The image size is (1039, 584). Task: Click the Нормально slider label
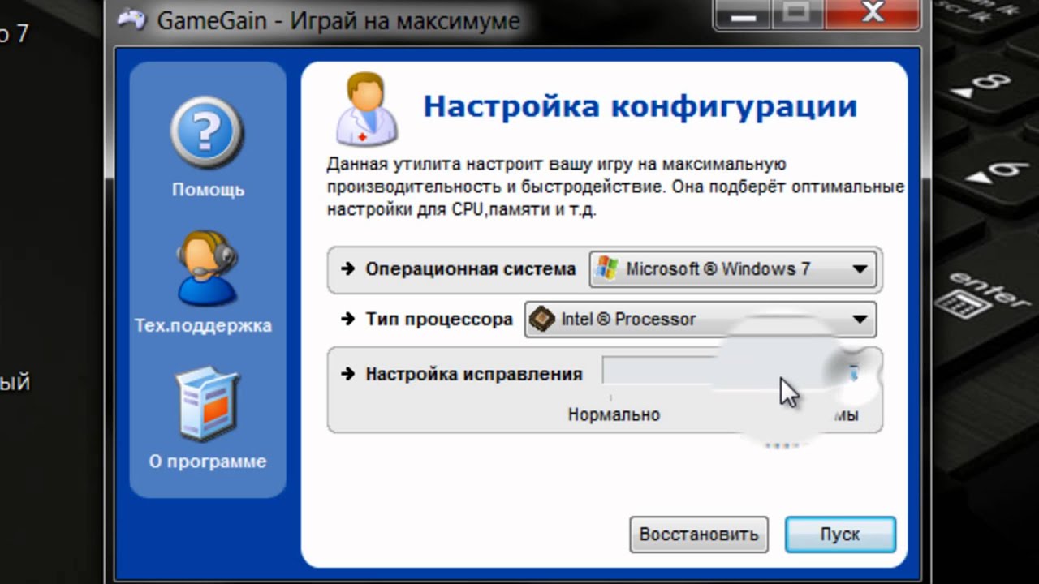pyautogui.click(x=614, y=415)
